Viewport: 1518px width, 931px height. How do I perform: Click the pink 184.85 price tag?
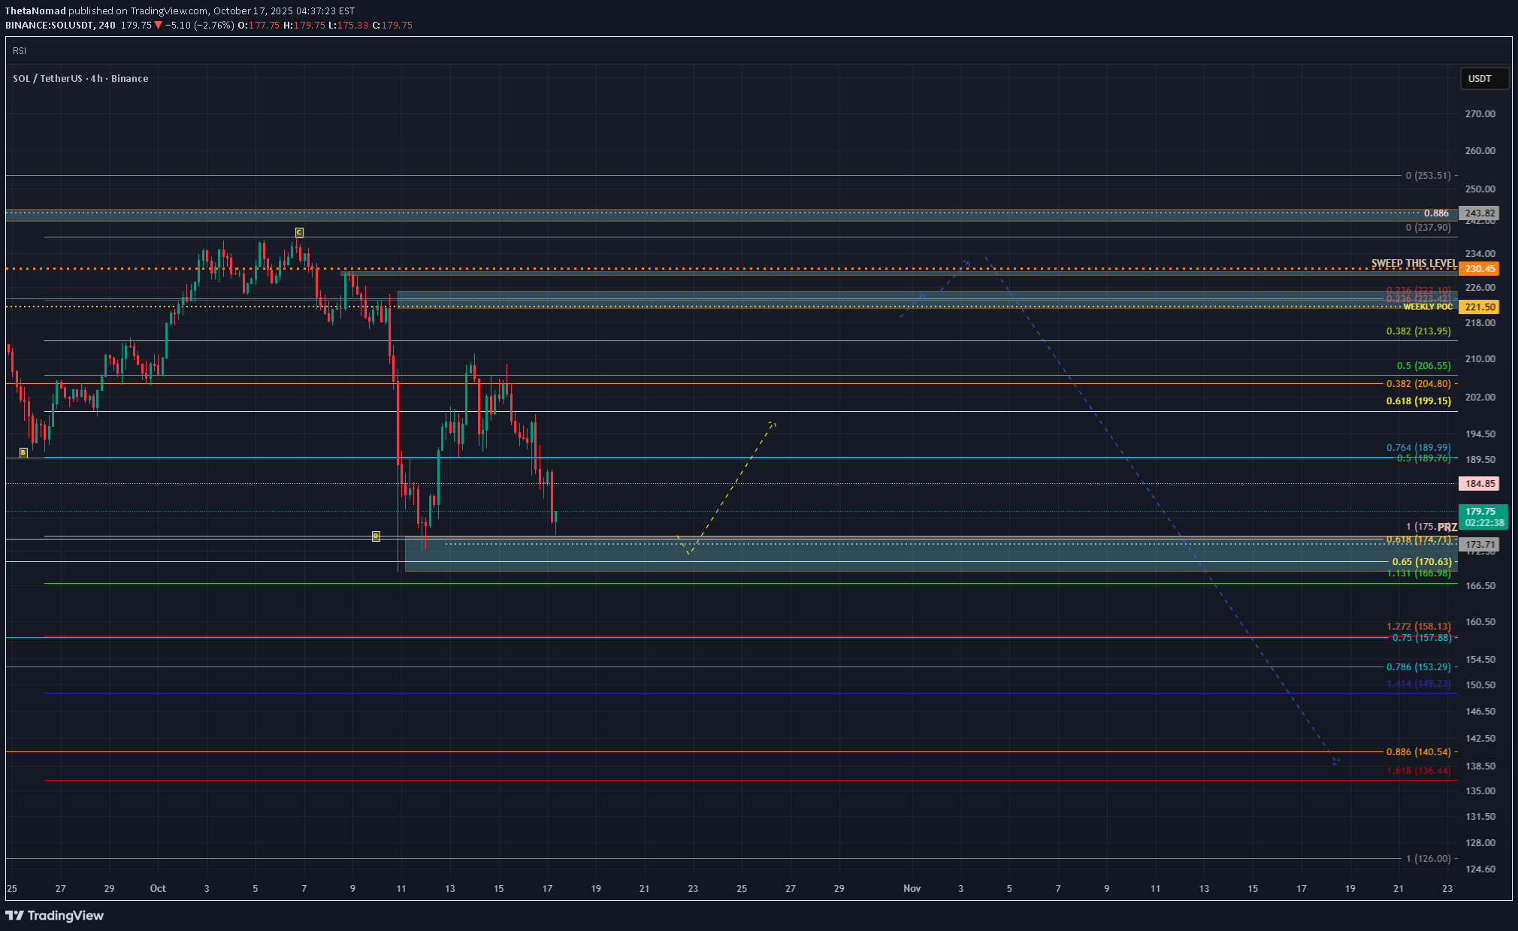point(1479,483)
